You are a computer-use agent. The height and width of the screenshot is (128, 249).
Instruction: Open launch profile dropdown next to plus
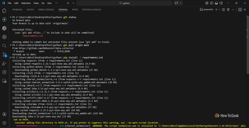(x=219, y=10)
